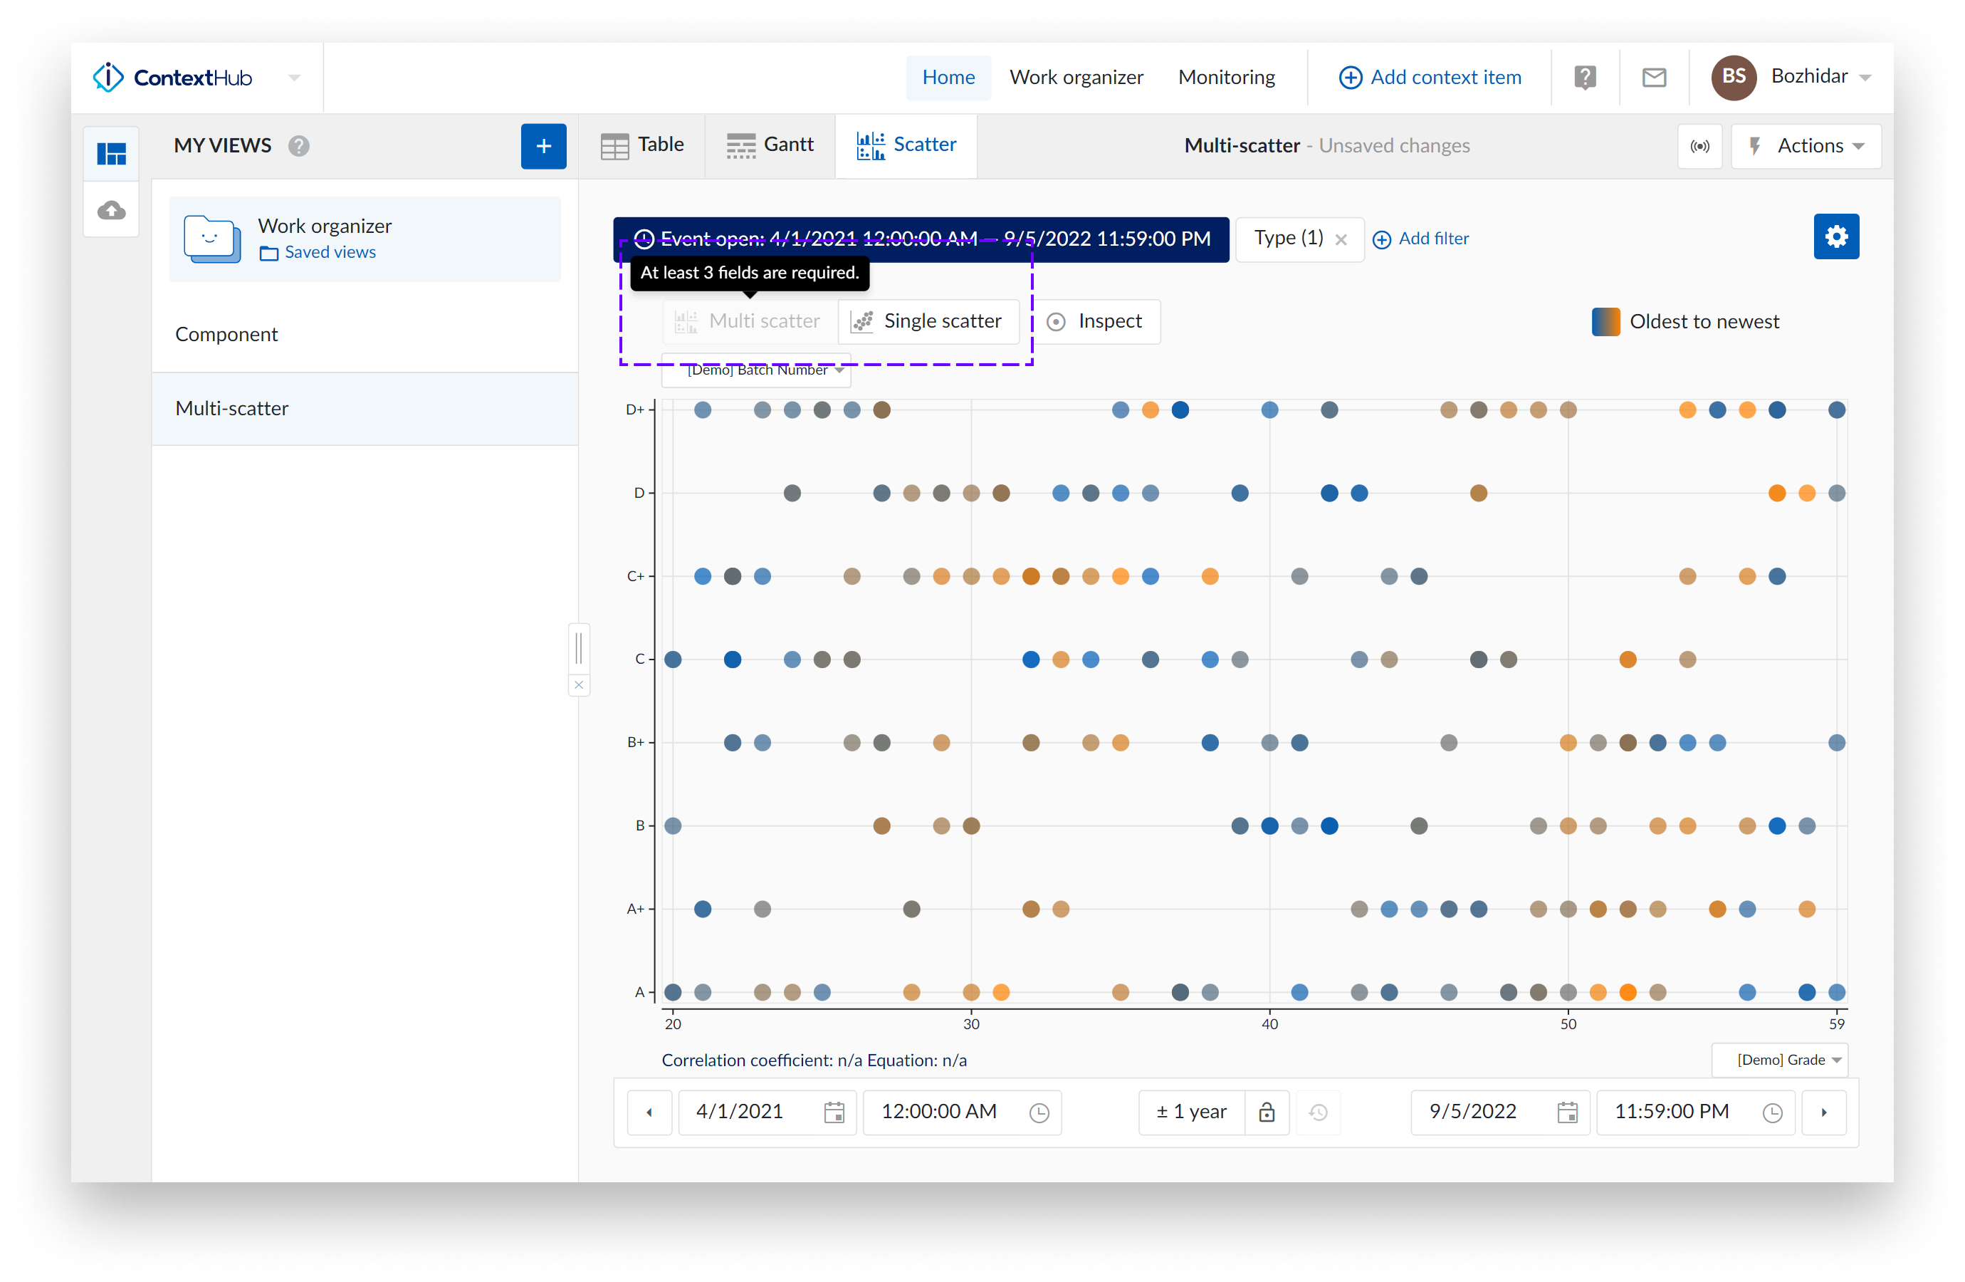This screenshot has height=1282, width=1965.
Task: Open the Work organizer menu item
Action: [1075, 78]
